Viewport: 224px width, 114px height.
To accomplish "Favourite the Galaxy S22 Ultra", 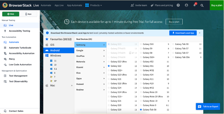I will point(109,62).
